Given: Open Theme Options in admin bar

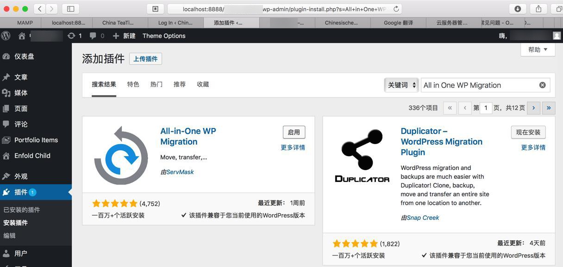Looking at the screenshot, I should pos(164,36).
